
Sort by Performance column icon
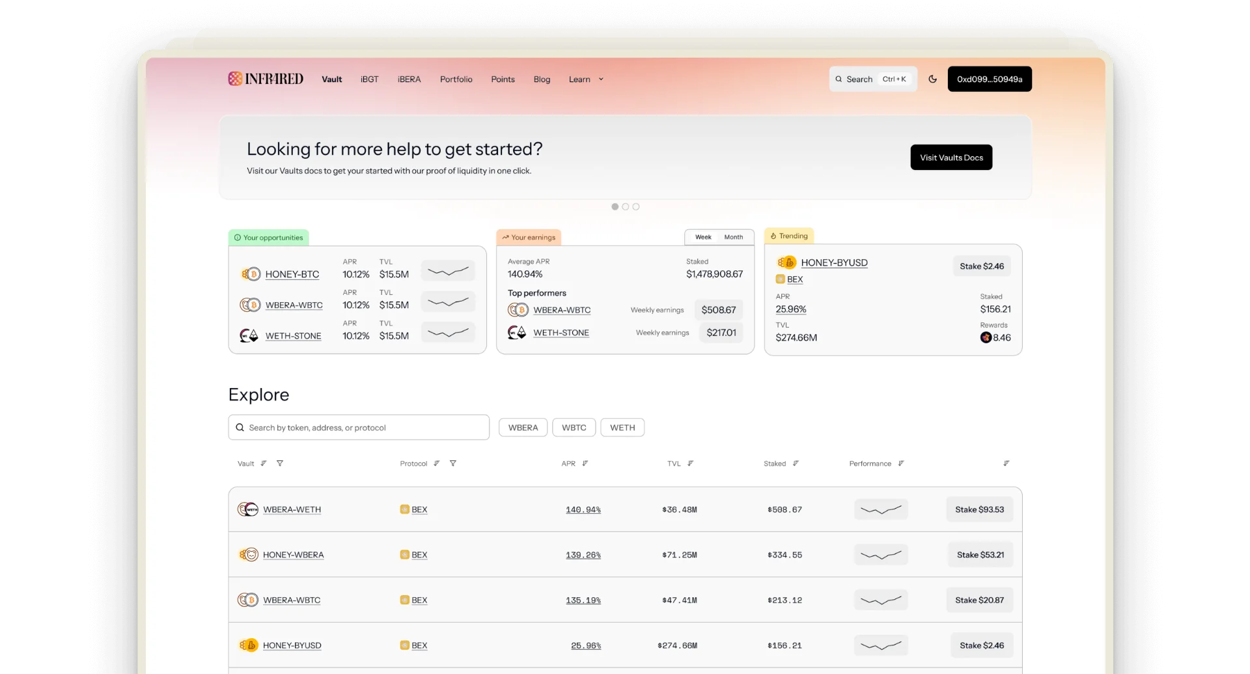click(x=901, y=464)
